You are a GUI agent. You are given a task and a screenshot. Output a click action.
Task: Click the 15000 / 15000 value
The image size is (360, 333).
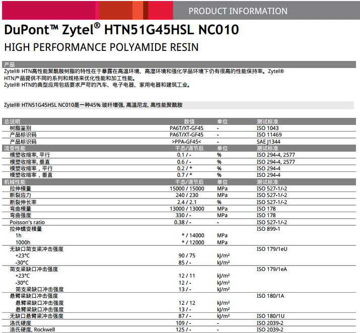(x=187, y=188)
